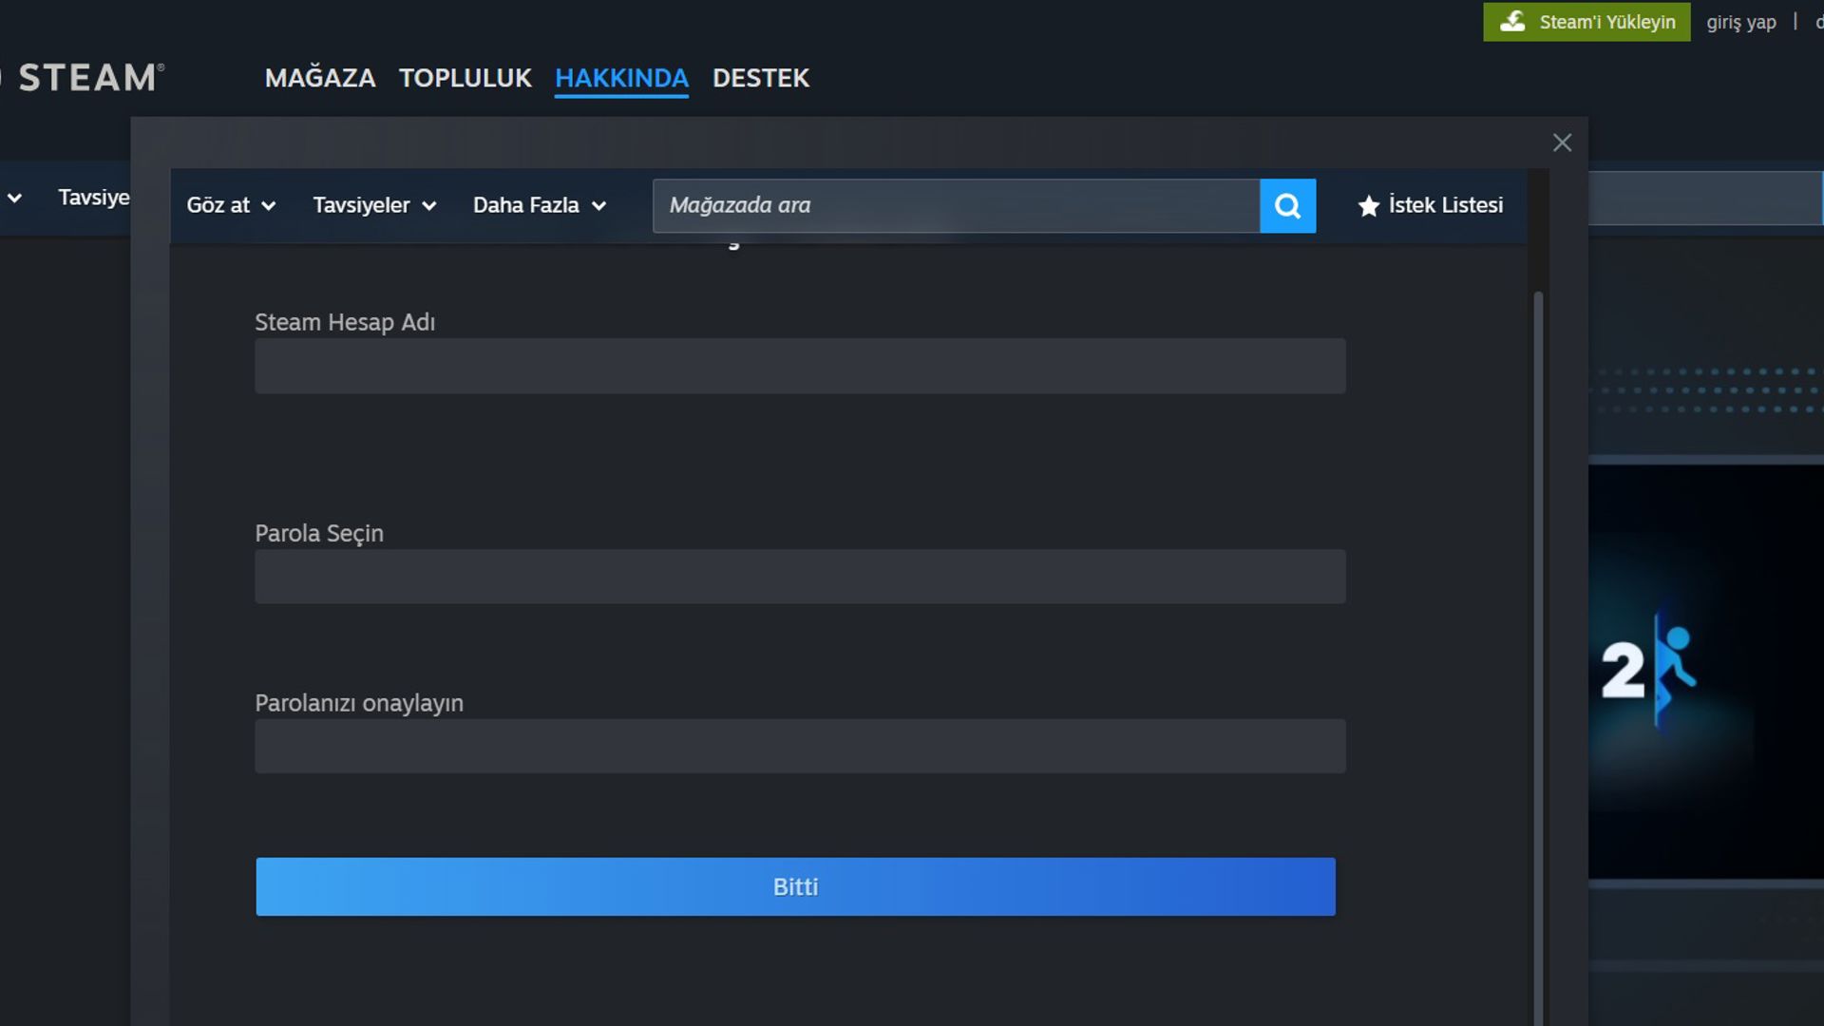
Task: Focus the Steam Hesap Adı field
Action: point(800,366)
